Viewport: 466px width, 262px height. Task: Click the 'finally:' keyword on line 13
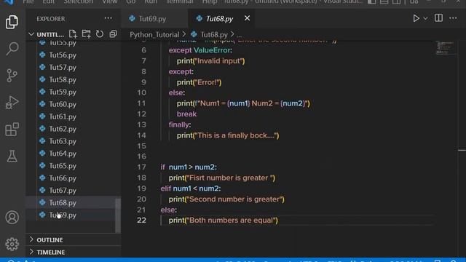pos(180,124)
